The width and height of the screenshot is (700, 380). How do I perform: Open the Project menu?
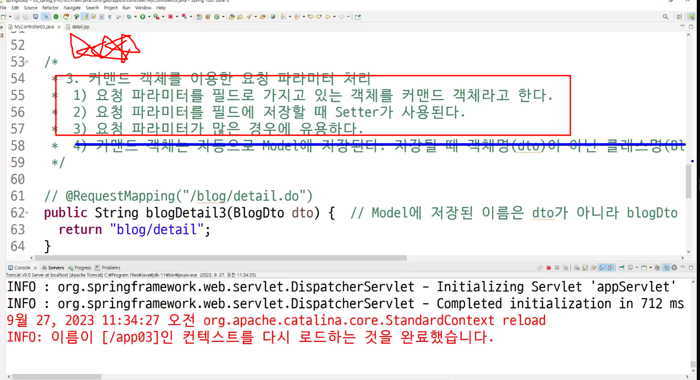111,8
